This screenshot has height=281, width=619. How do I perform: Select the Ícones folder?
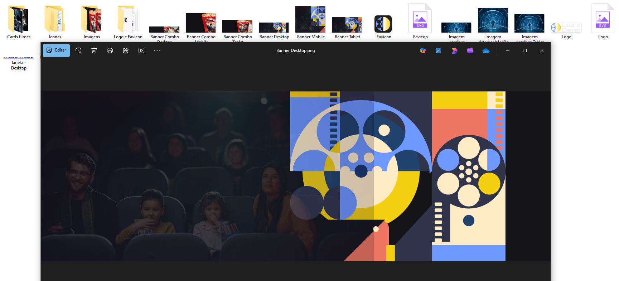[55, 22]
